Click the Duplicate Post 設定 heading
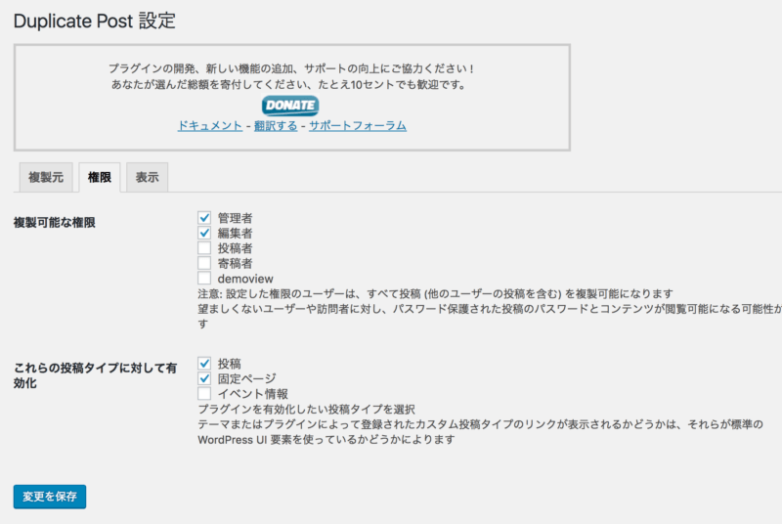The image size is (782, 524). [94, 21]
